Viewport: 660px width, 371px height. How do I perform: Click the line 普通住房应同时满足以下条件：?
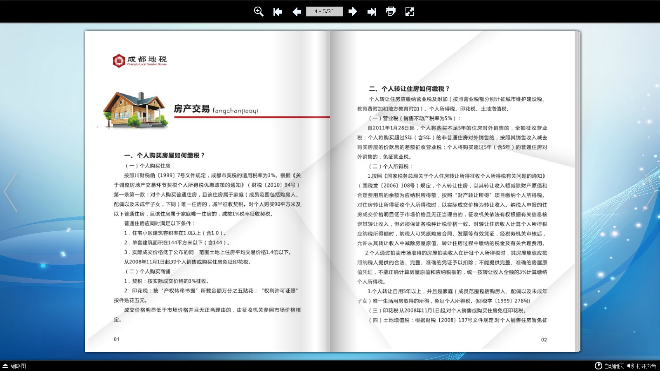tap(159, 223)
